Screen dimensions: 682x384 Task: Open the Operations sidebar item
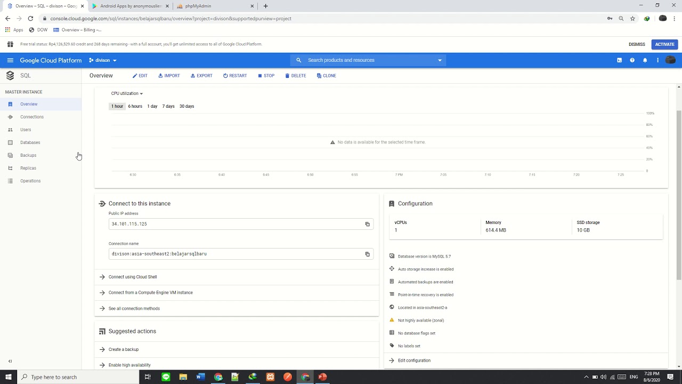pyautogui.click(x=40, y=181)
